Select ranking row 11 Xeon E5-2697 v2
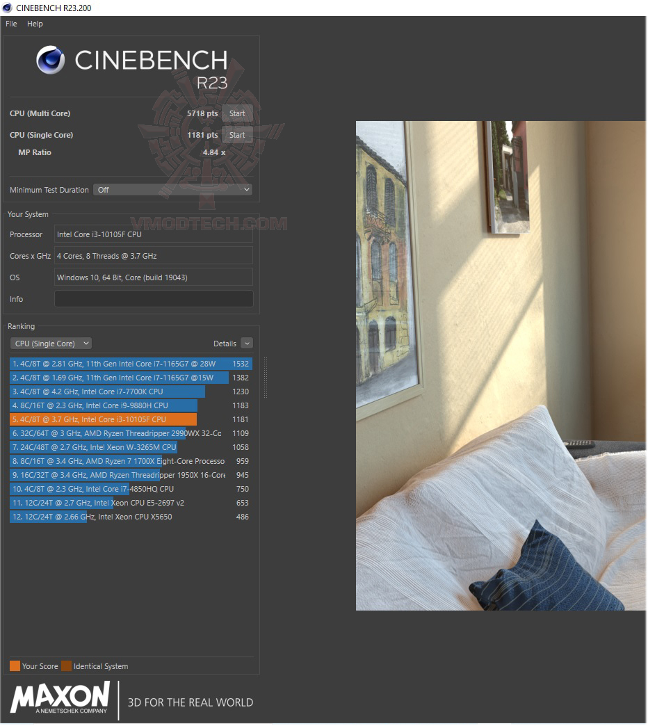Image resolution: width=648 pixels, height=726 pixels. (131, 503)
